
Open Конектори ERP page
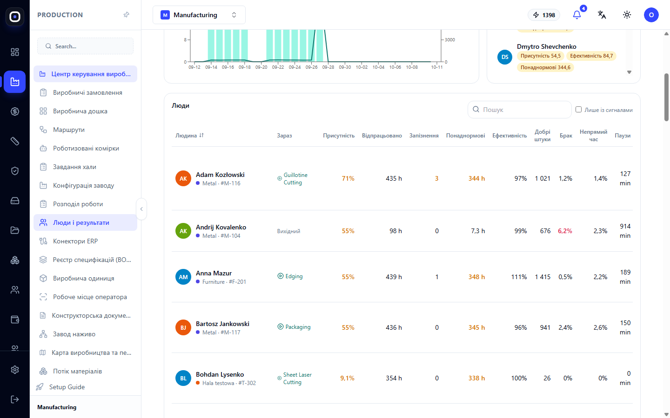[85, 241]
